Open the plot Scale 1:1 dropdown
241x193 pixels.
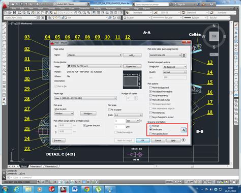click(128, 115)
